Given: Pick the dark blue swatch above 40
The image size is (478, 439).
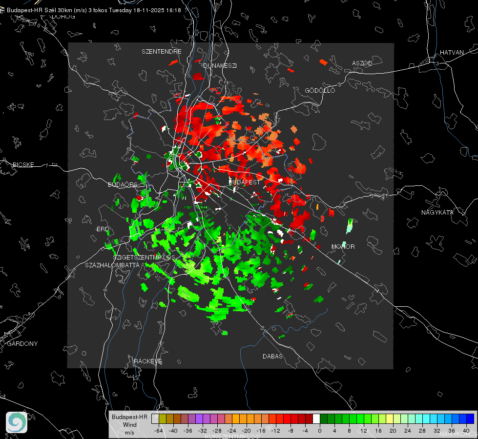Looking at the screenshot, I should pos(470,419).
